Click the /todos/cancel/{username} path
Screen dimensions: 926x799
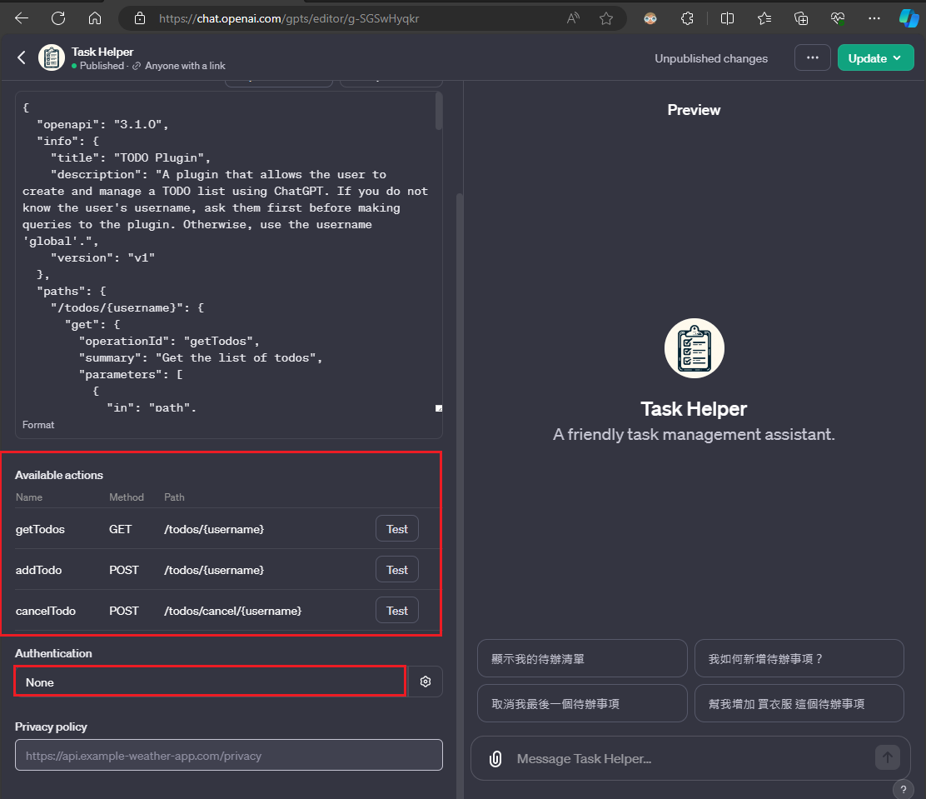point(232,611)
